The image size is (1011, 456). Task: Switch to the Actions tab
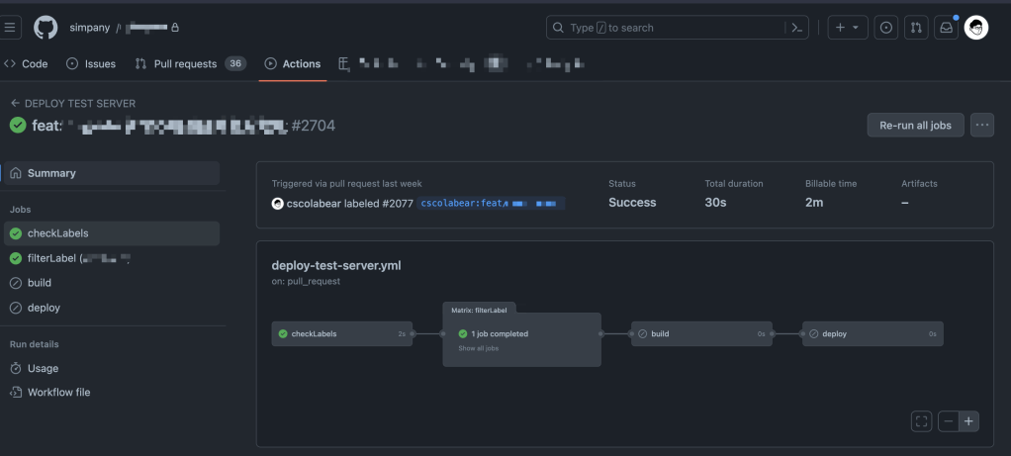[293, 64]
